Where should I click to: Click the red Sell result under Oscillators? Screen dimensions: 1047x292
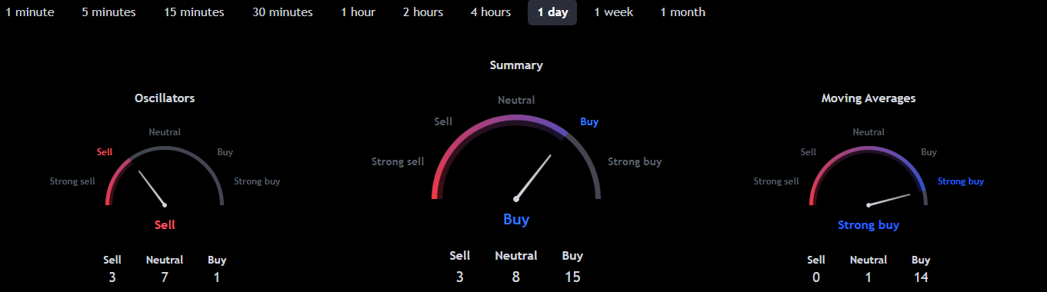point(165,224)
